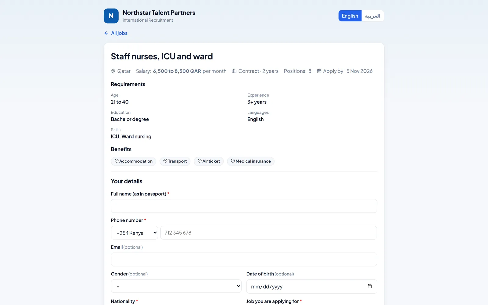Click the Full name input field
The image size is (488, 305).
(x=244, y=206)
